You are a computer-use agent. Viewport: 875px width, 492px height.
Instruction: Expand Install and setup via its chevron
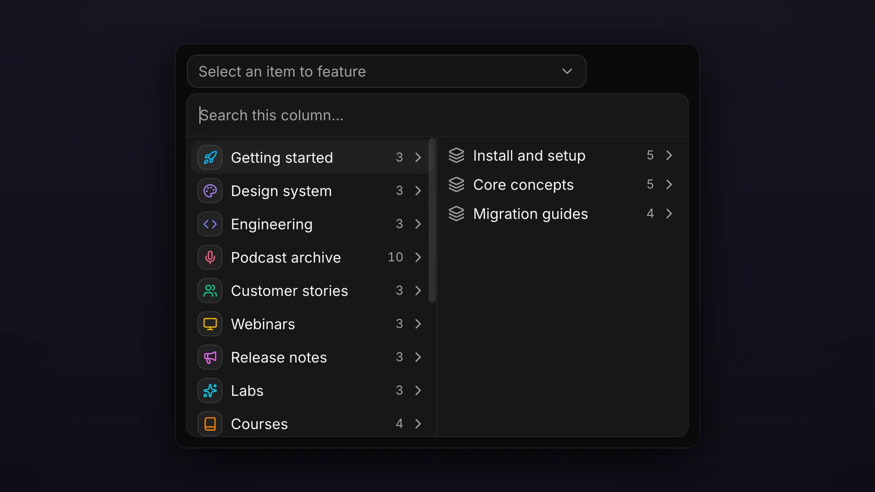pyautogui.click(x=669, y=156)
